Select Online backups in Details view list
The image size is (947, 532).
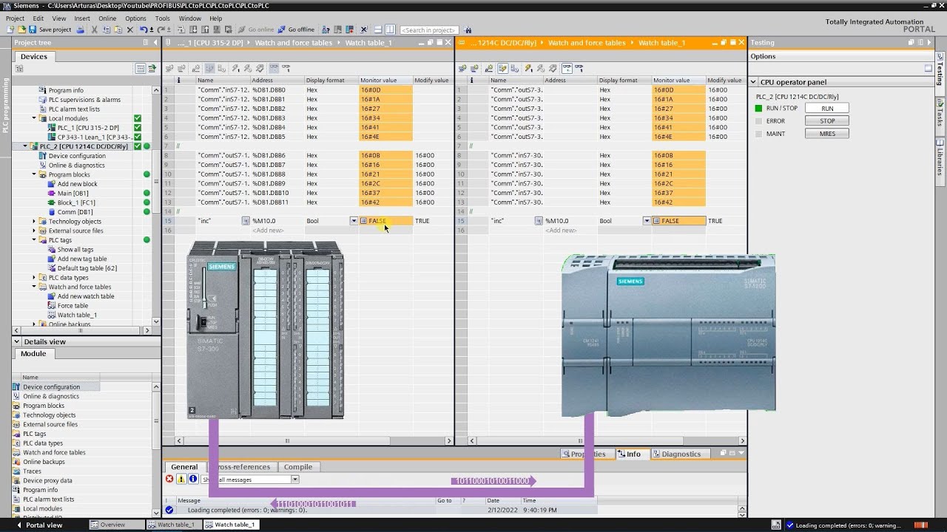44,462
